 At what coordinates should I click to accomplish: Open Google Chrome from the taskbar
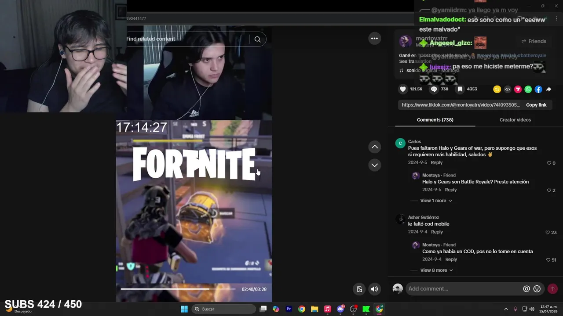click(x=301, y=309)
